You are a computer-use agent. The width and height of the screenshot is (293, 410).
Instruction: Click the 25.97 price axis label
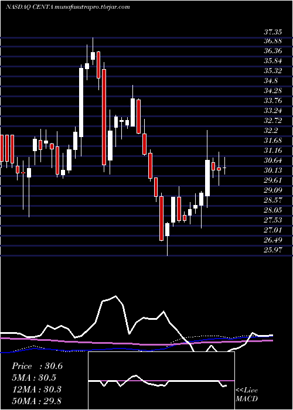[x=273, y=250]
